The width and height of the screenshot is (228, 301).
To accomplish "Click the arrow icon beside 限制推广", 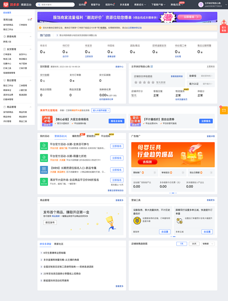I will 155,173.
